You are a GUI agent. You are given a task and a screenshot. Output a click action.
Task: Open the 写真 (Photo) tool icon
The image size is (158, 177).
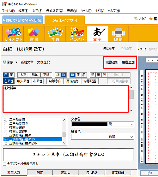(55, 34)
